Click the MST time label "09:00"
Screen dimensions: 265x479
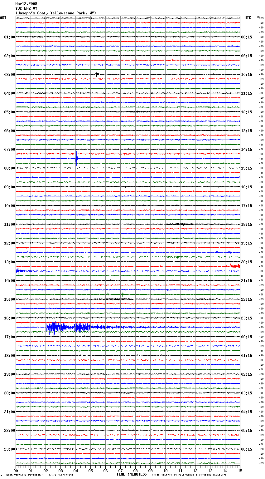tap(10, 187)
